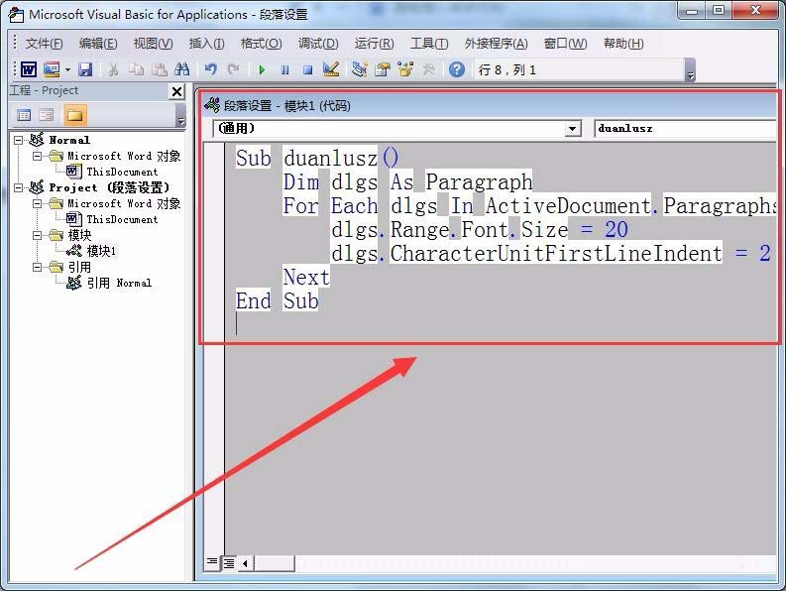Viewport: 786px width, 591px height.
Task: Pause execution with the Break icon
Action: coord(284,69)
